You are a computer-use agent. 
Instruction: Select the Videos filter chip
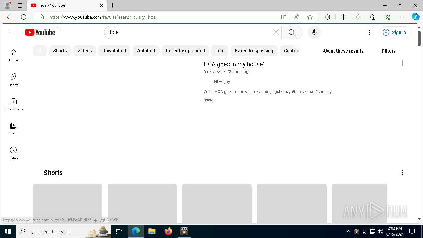[85, 51]
